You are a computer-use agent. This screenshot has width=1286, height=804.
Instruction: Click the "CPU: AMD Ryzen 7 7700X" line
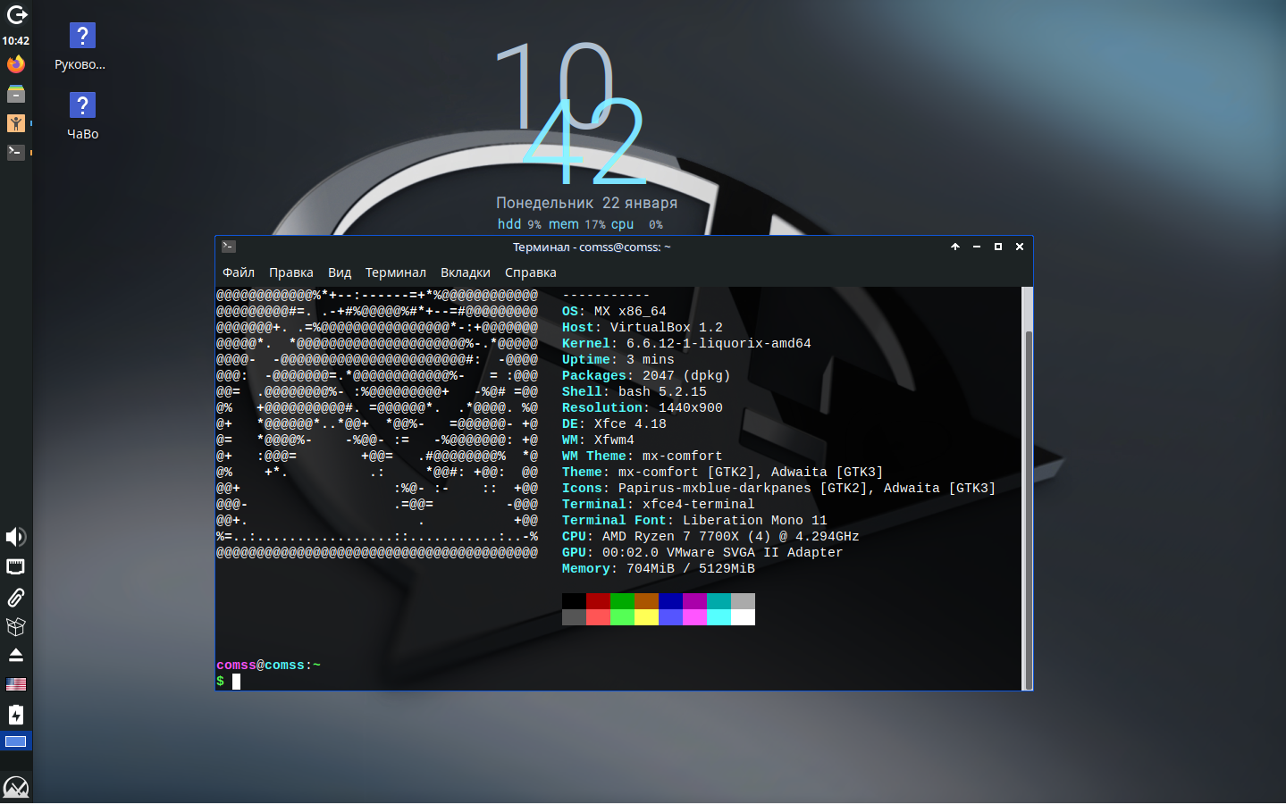click(710, 537)
